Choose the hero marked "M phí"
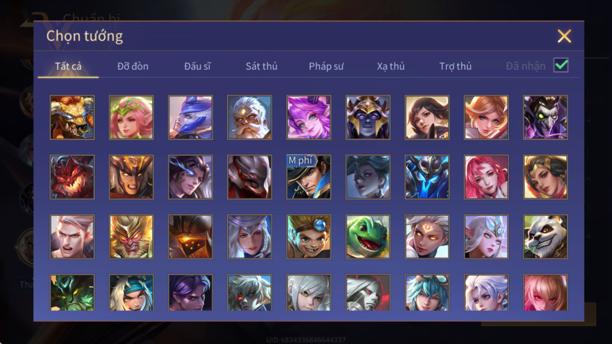This screenshot has height=344, width=612. pos(309,177)
